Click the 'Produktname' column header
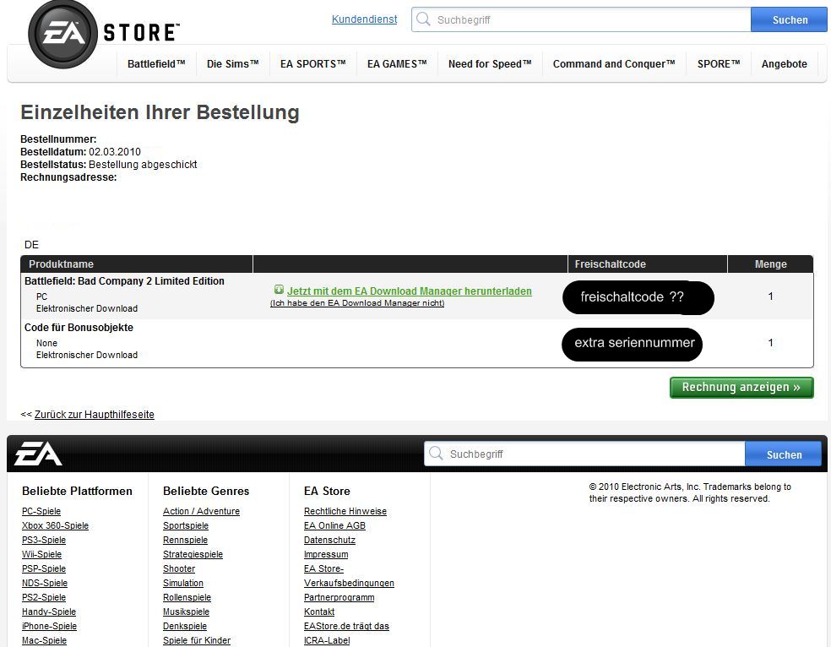Image resolution: width=831 pixels, height=647 pixels. click(x=61, y=264)
